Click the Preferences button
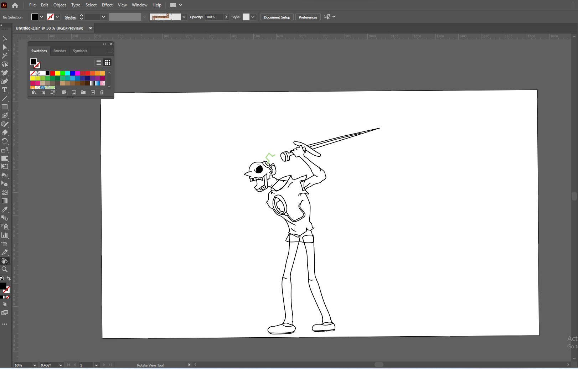The width and height of the screenshot is (578, 369). coord(308,17)
